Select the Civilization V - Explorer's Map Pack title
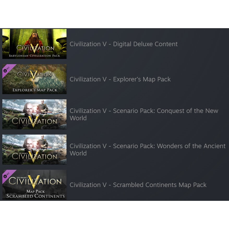 point(120,79)
